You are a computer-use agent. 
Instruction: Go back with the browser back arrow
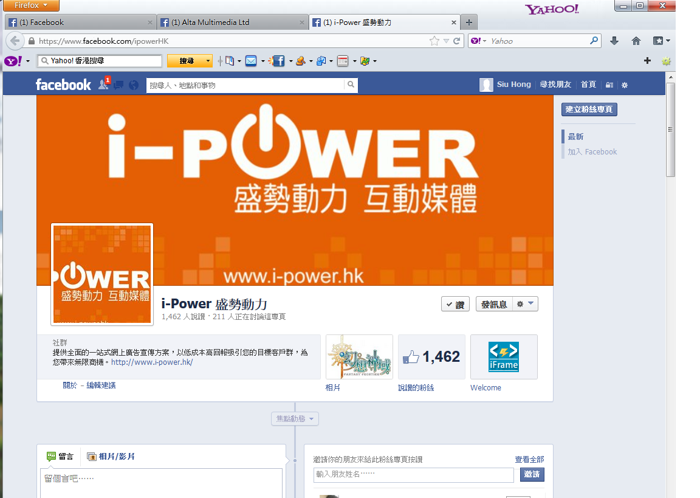click(15, 41)
